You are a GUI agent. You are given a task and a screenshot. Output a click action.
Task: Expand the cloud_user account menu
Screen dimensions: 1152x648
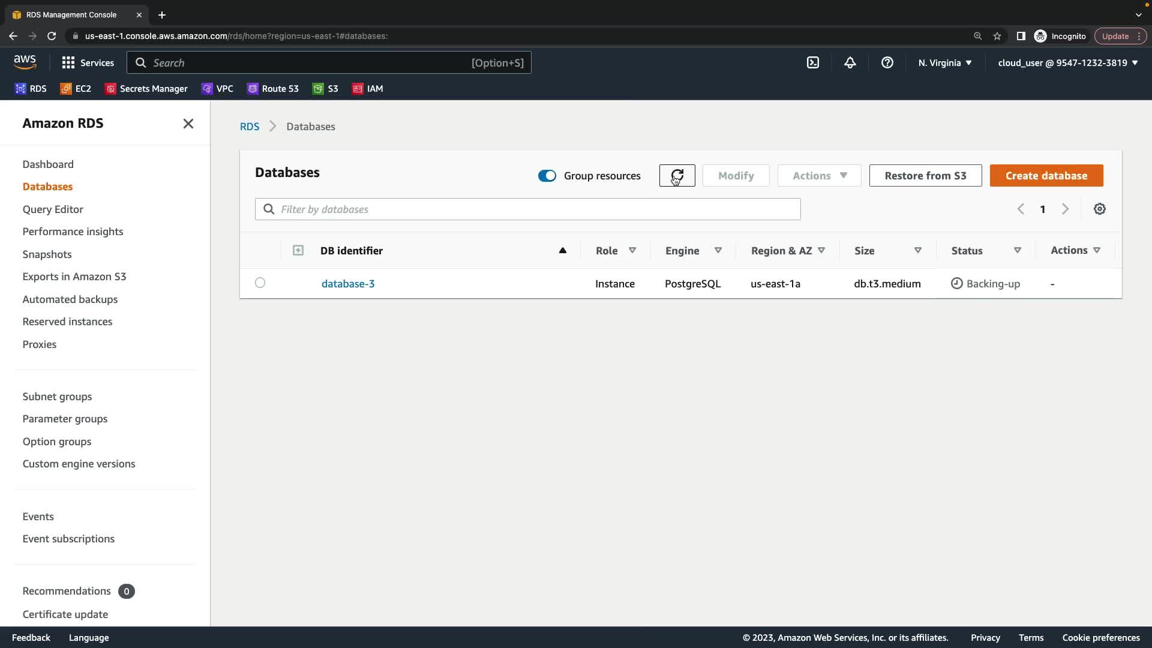[1067, 63]
